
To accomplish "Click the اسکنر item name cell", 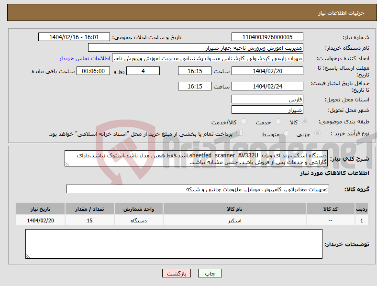I will pos(234,220).
